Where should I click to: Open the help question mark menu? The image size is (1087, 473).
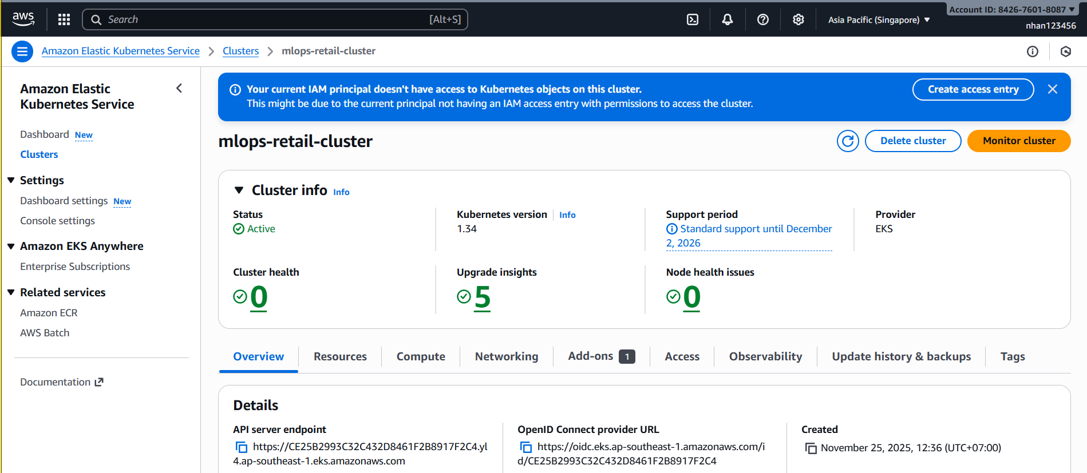coord(762,19)
